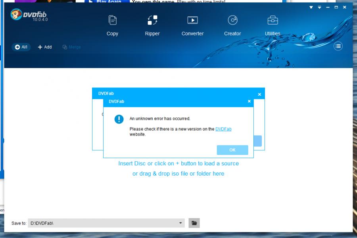Open the title bar dropdown menu arrow
Screen dimensions: 357x238
(x=319, y=7)
